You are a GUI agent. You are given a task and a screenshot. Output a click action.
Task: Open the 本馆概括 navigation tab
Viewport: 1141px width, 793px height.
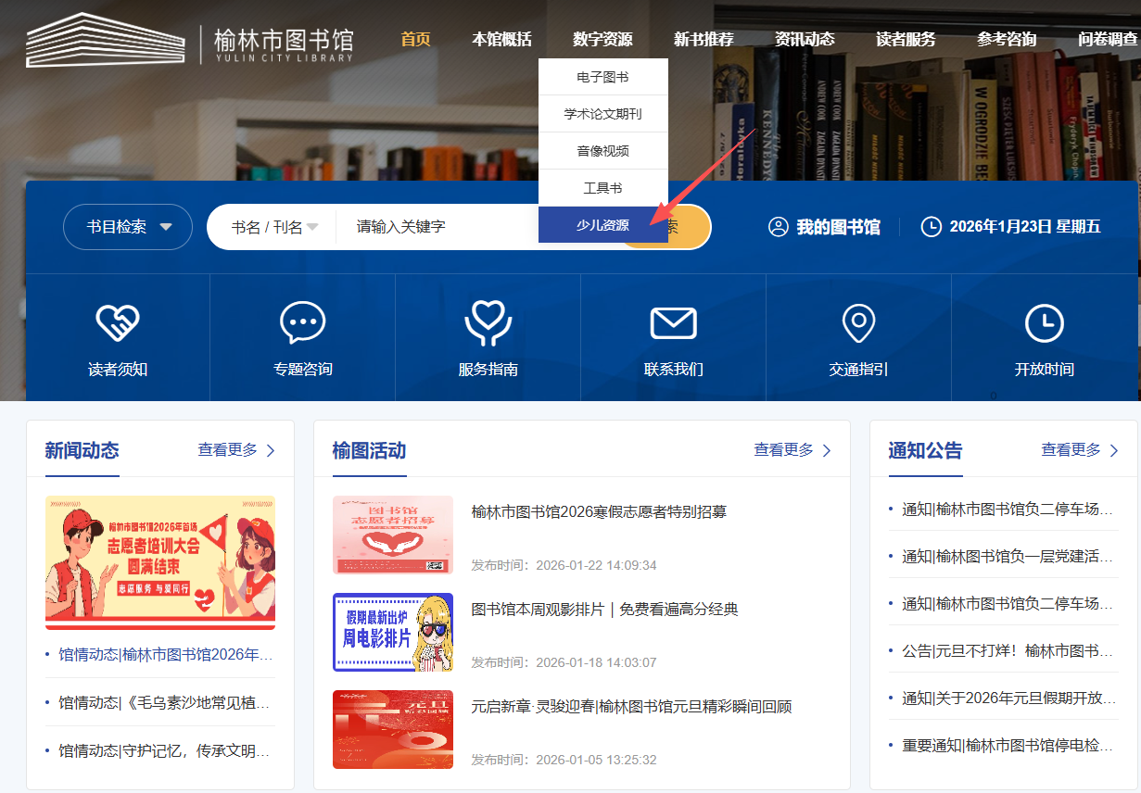pyautogui.click(x=501, y=39)
